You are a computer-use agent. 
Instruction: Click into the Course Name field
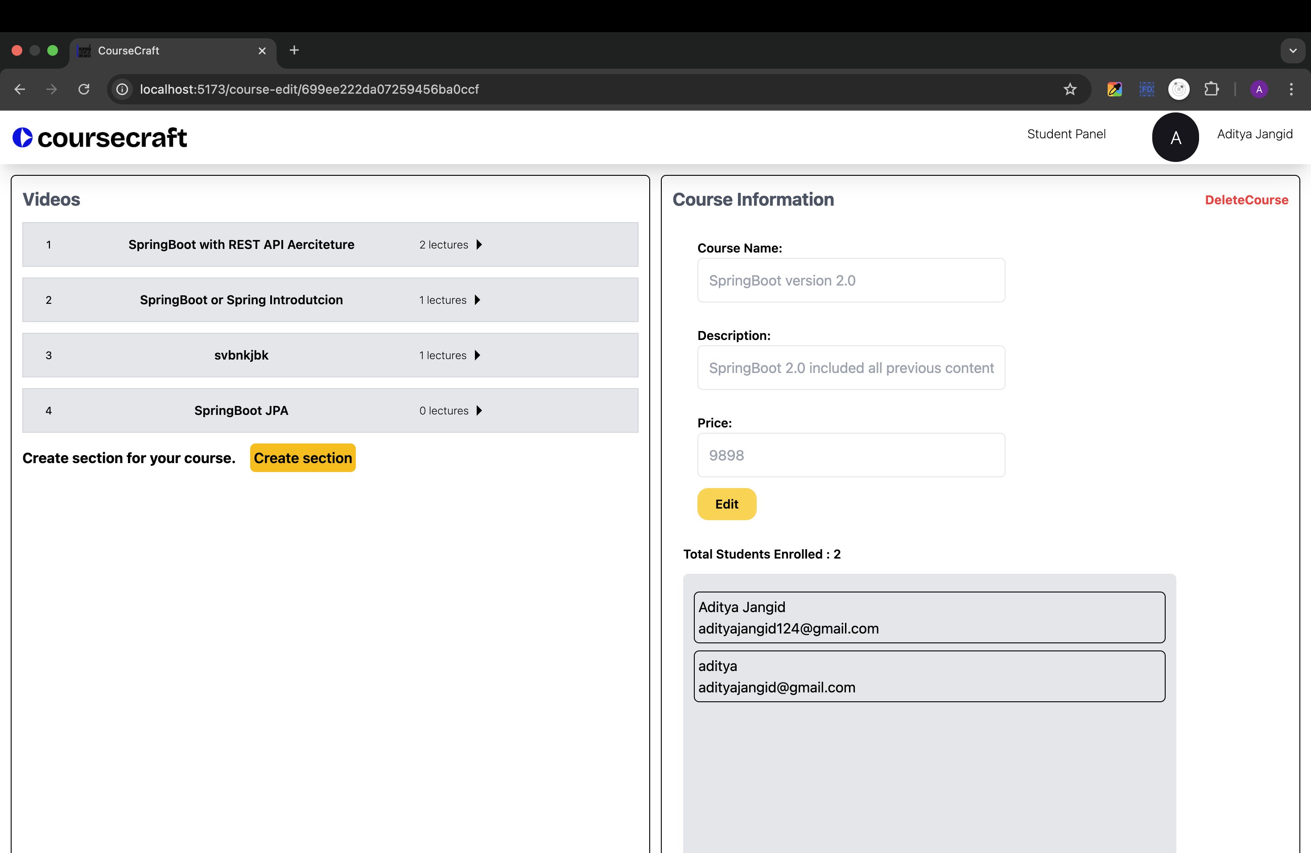click(850, 281)
